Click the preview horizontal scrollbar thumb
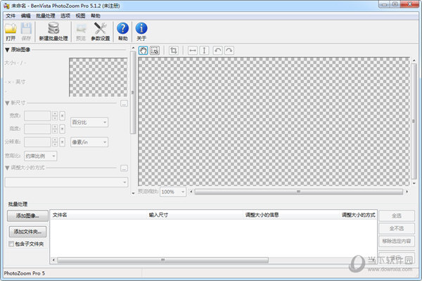422x281 pixels. (x=299, y=192)
